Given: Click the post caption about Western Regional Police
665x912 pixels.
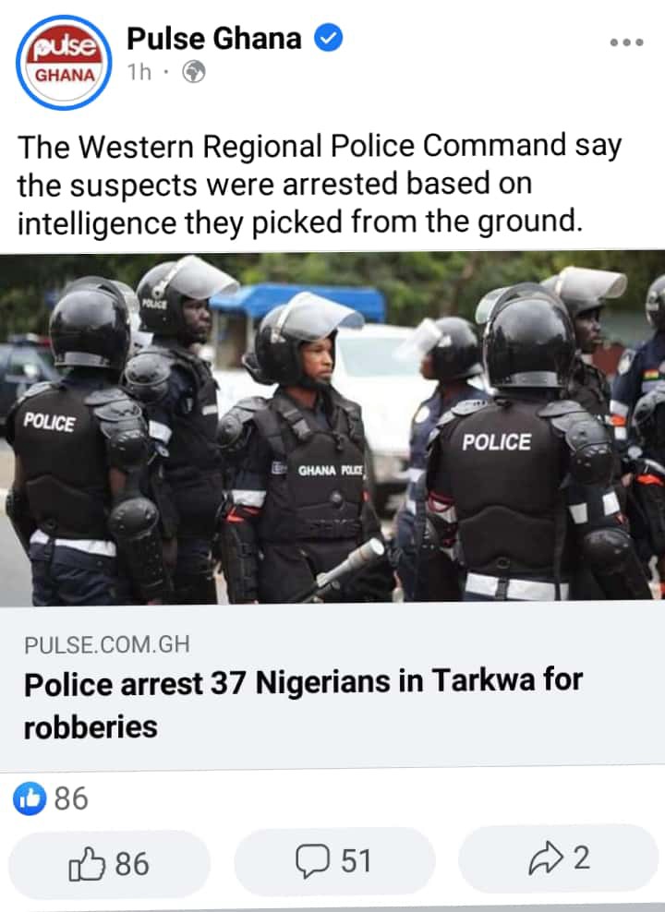Looking at the screenshot, I should 320,184.
